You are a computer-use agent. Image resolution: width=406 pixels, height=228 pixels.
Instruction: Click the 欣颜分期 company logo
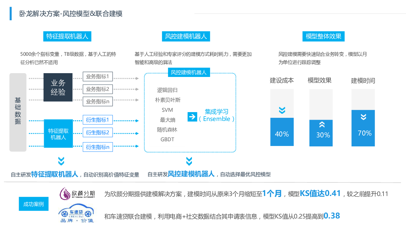tap(77, 193)
